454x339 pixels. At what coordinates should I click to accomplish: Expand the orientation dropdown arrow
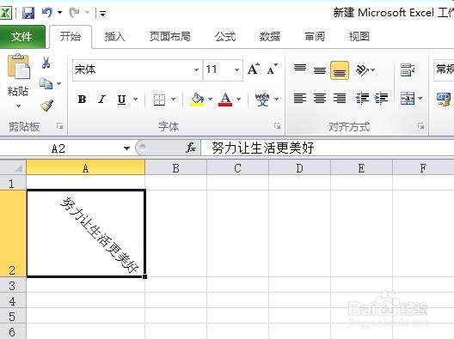373,70
